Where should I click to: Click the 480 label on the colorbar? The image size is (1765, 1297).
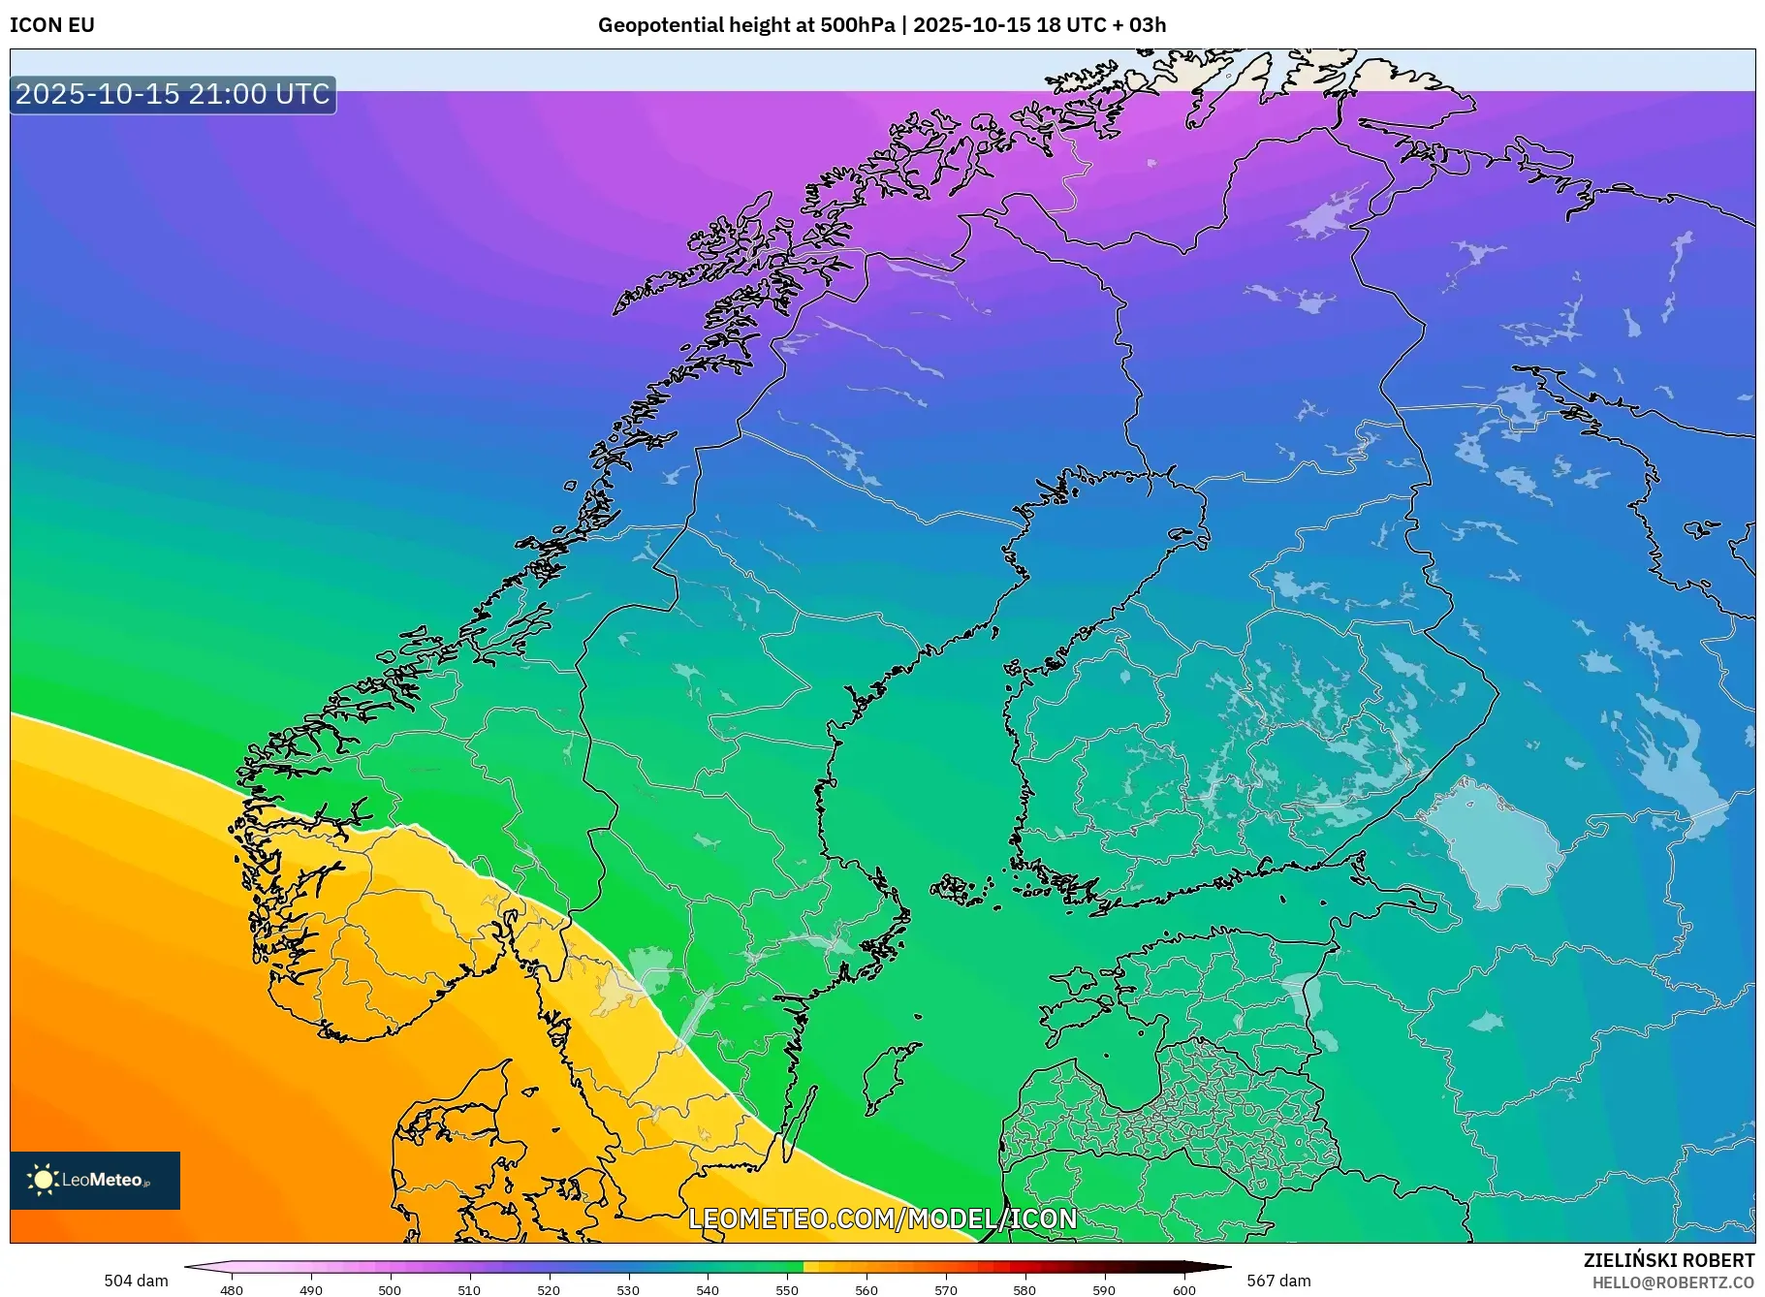tap(232, 1289)
